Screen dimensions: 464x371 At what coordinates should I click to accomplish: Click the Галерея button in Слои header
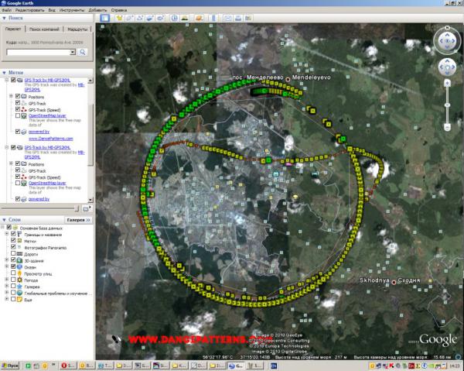tap(78, 220)
